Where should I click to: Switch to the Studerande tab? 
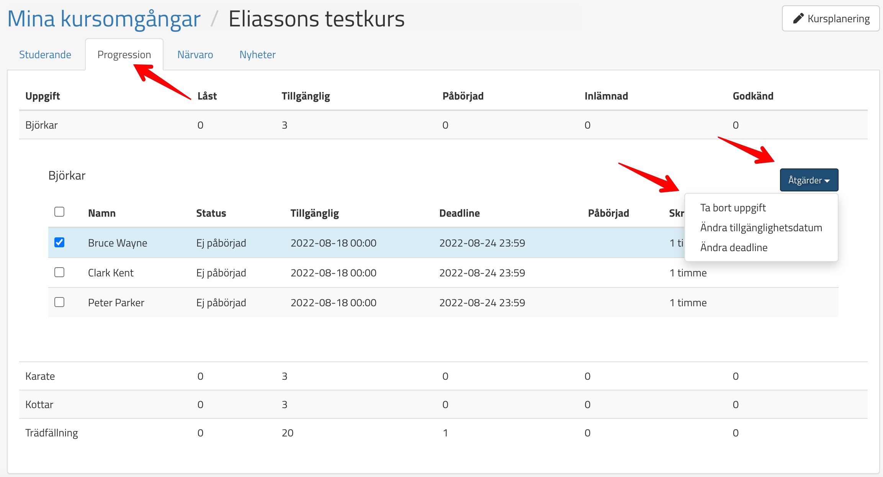[x=45, y=54]
